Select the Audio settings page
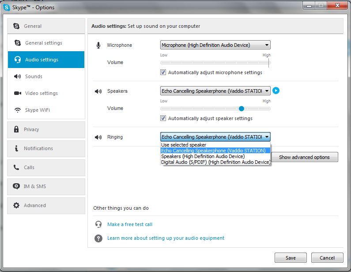This screenshot has width=351, height=272. (46, 60)
